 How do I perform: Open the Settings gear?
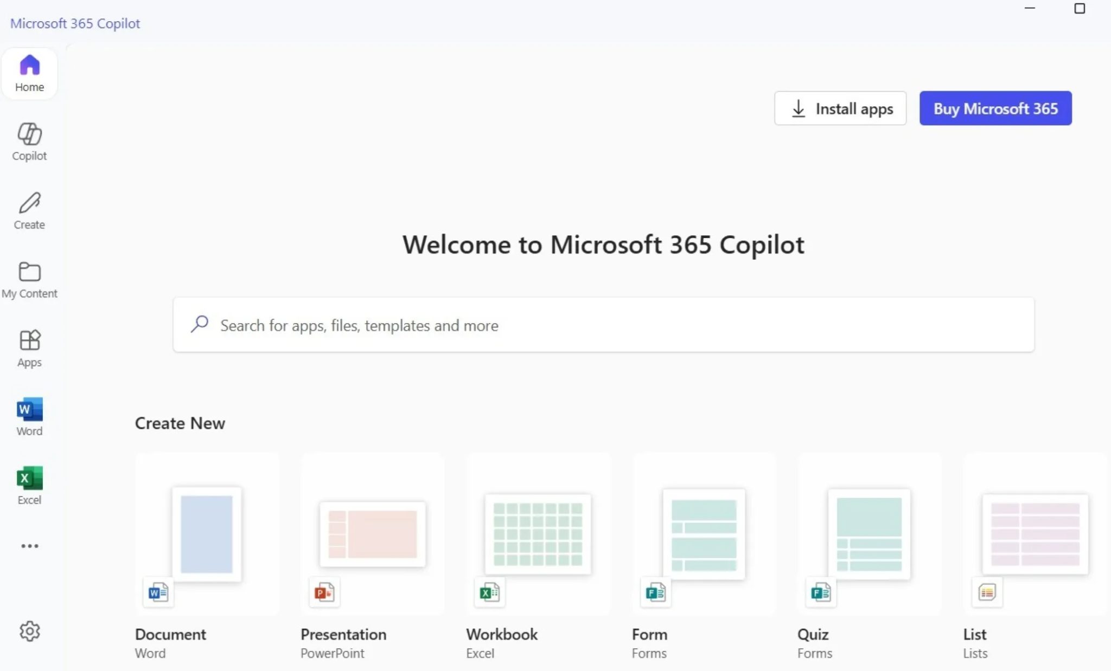30,631
